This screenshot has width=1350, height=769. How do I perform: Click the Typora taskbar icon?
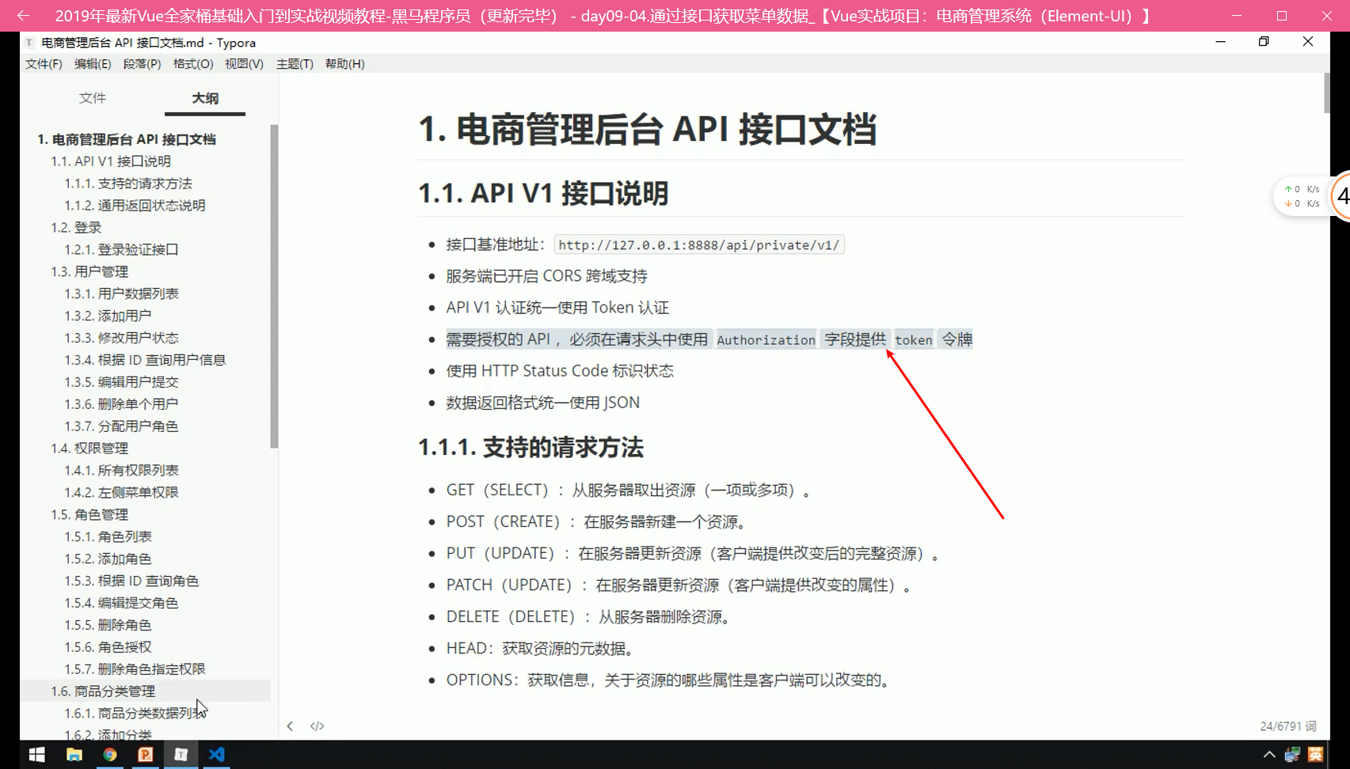[181, 755]
